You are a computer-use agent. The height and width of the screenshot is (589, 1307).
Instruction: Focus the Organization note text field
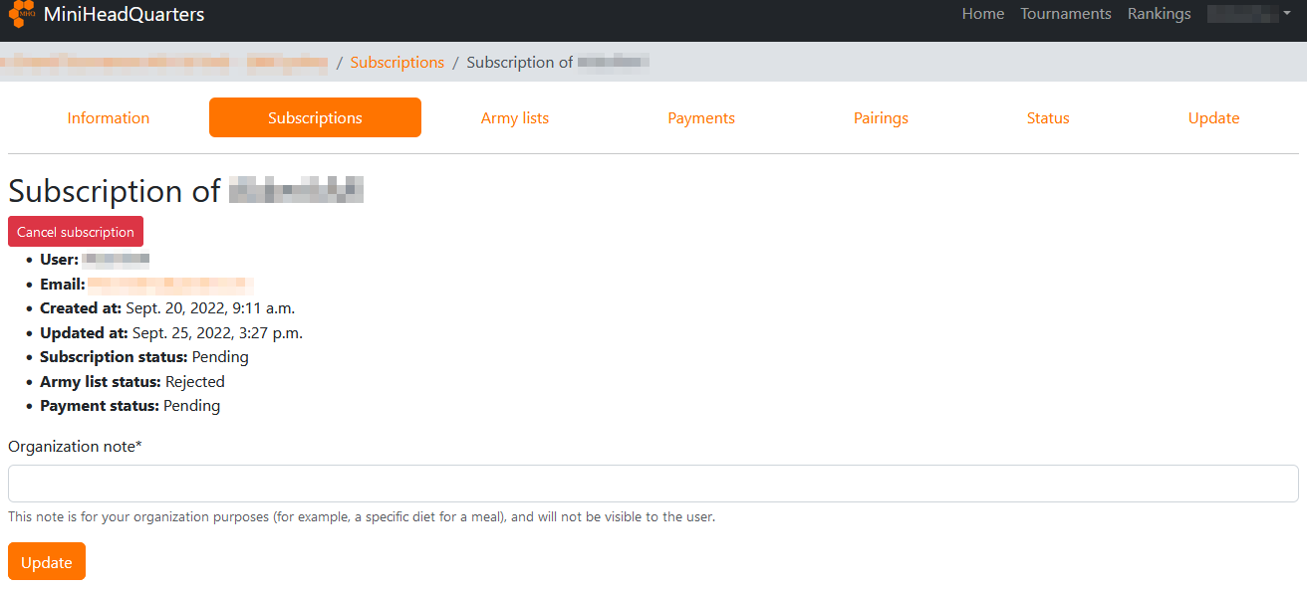653,484
